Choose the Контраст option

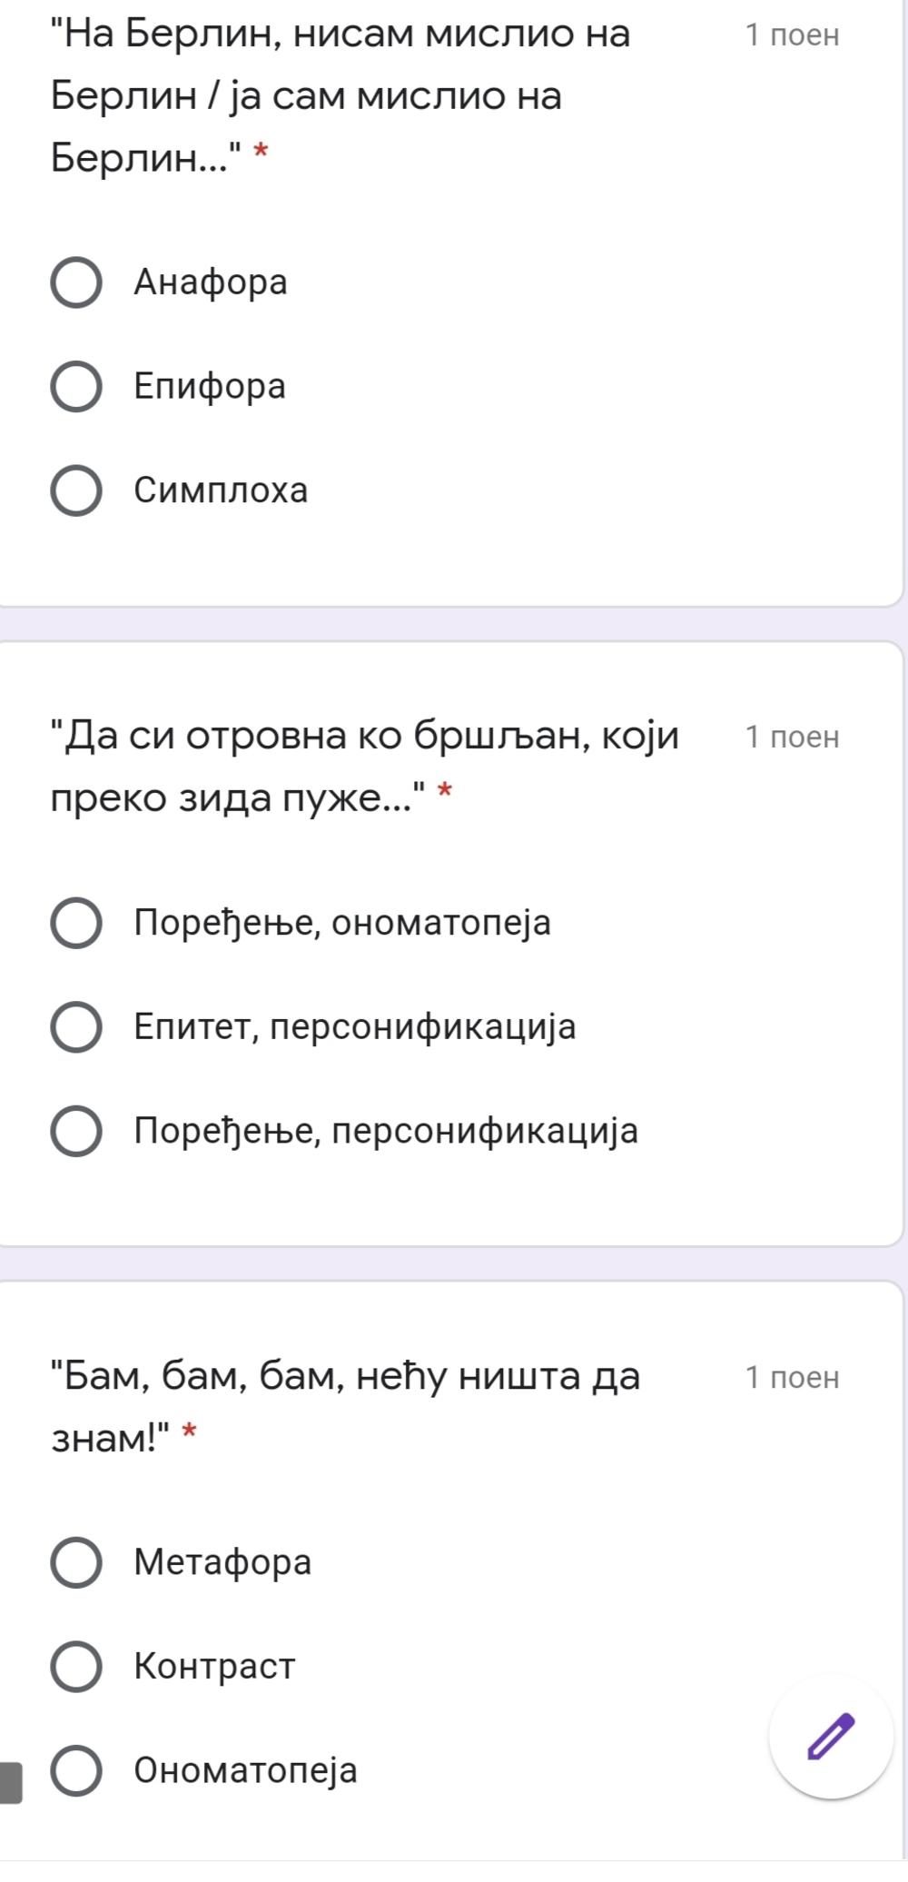click(76, 1667)
